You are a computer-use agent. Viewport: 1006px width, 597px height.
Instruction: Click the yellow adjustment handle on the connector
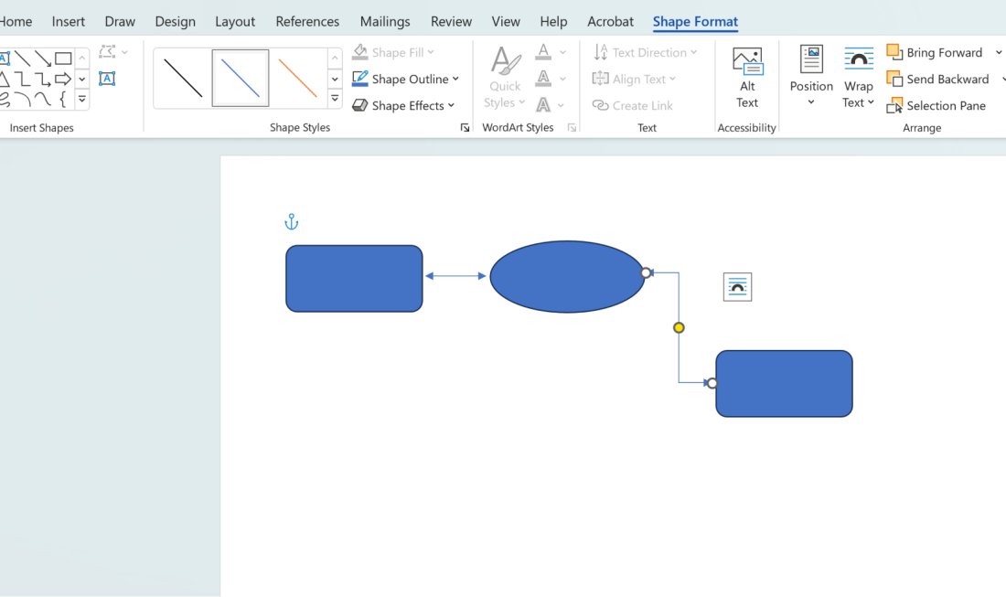[679, 326]
